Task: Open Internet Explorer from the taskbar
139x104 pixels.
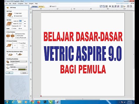Action: click(x=13, y=102)
